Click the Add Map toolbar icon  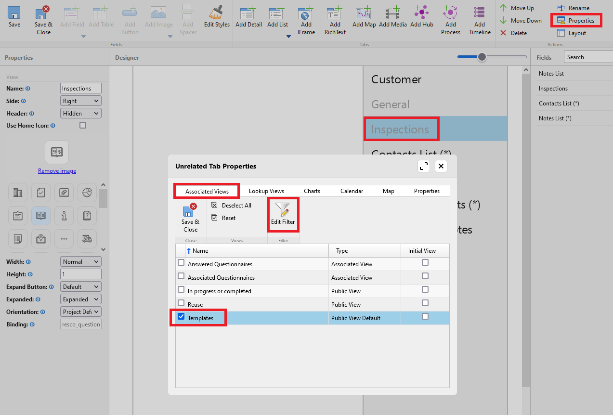point(364,13)
